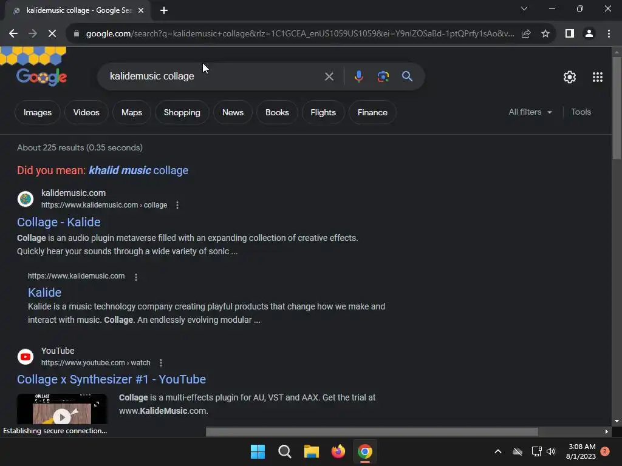Open a new browser tab

coord(164,10)
